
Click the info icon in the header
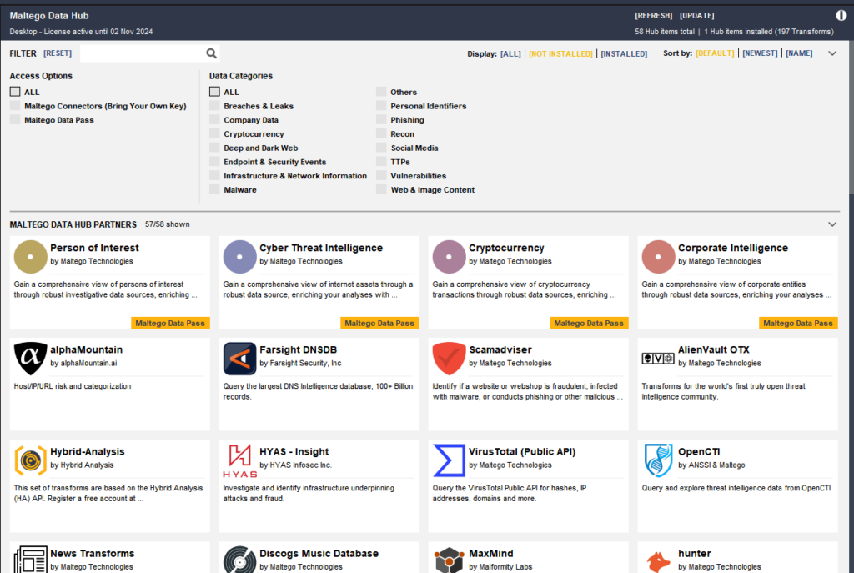coord(841,15)
